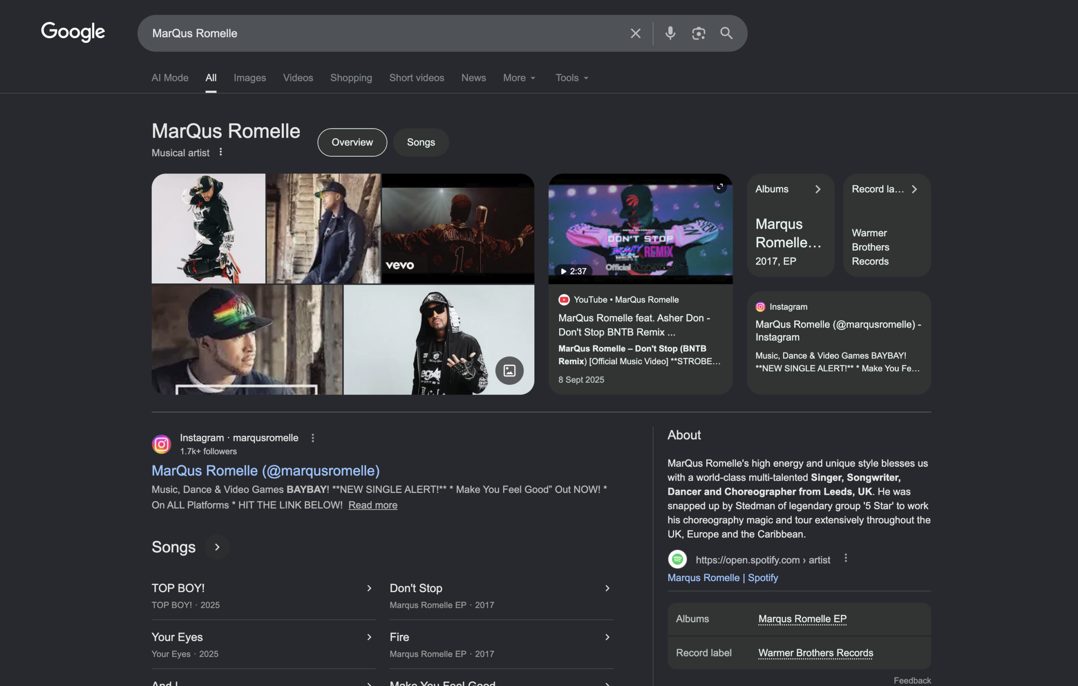Open Warmer Brothers Records link in About
The height and width of the screenshot is (686, 1078).
pyautogui.click(x=816, y=653)
